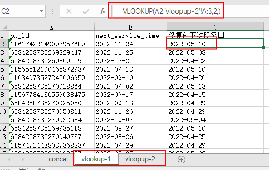
Task: Select the 修复前下次服务日 header cell
Action: (x=215, y=35)
